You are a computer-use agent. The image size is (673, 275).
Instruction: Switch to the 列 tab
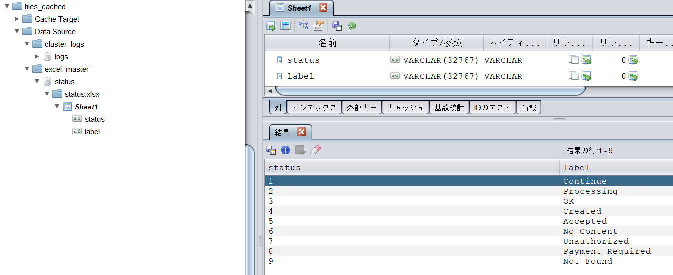pos(278,107)
